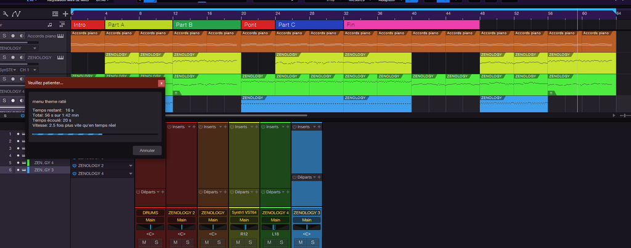Click the add track plus icon

pyautogui.click(x=65, y=14)
